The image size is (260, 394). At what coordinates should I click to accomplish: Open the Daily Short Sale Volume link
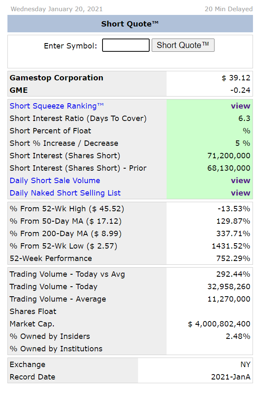(x=55, y=181)
